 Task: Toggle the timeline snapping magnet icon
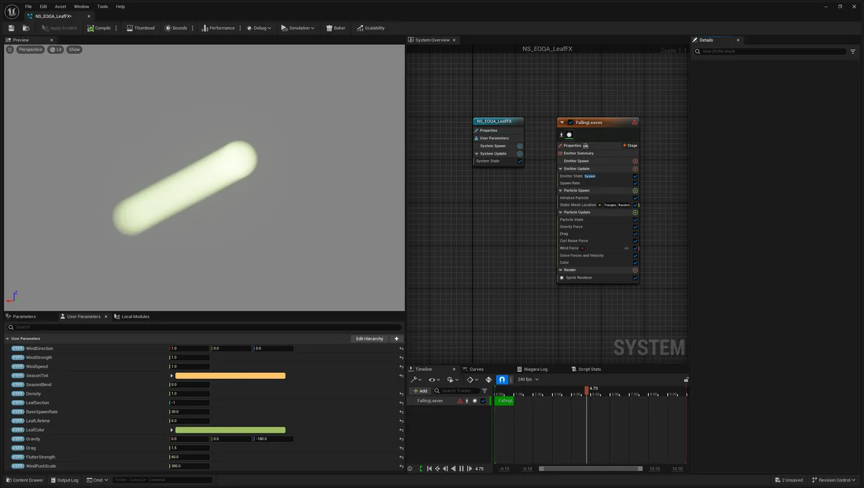tap(502, 379)
